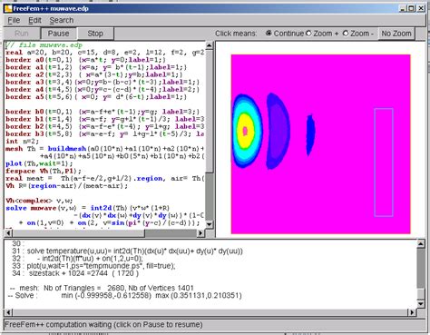Maximize the FreeFem++ window
The width and height of the screenshot is (430, 335).
point(411,8)
